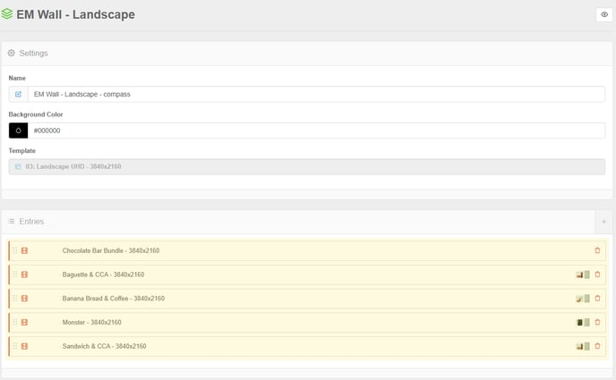This screenshot has height=380, width=616.
Task: Click trash icon for Banana Bread & Coffee
Action: 597,299
